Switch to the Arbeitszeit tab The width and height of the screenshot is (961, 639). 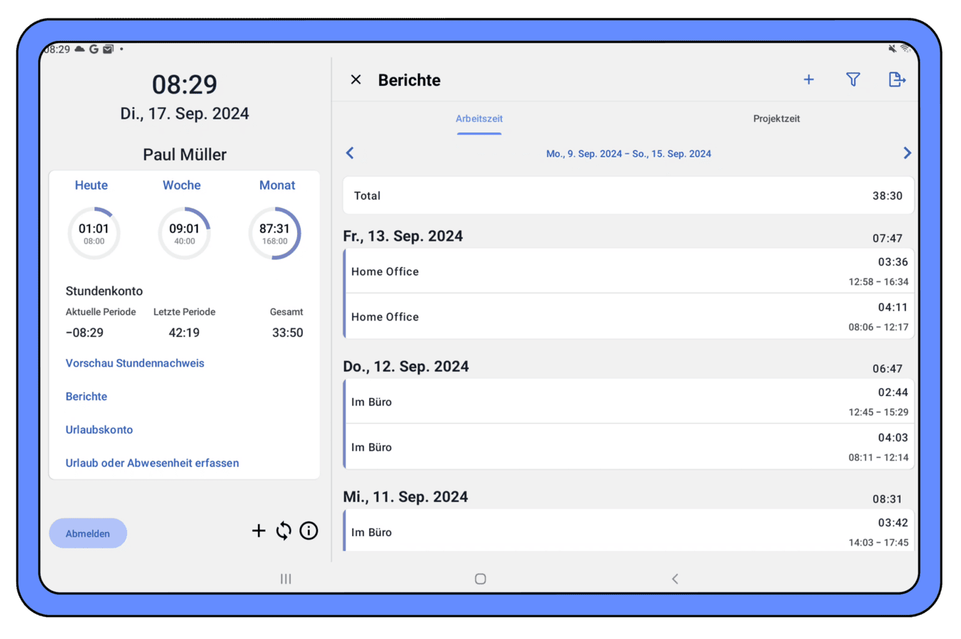[x=479, y=119]
